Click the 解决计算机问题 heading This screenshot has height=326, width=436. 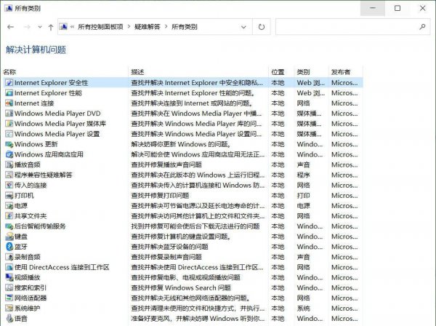36,49
